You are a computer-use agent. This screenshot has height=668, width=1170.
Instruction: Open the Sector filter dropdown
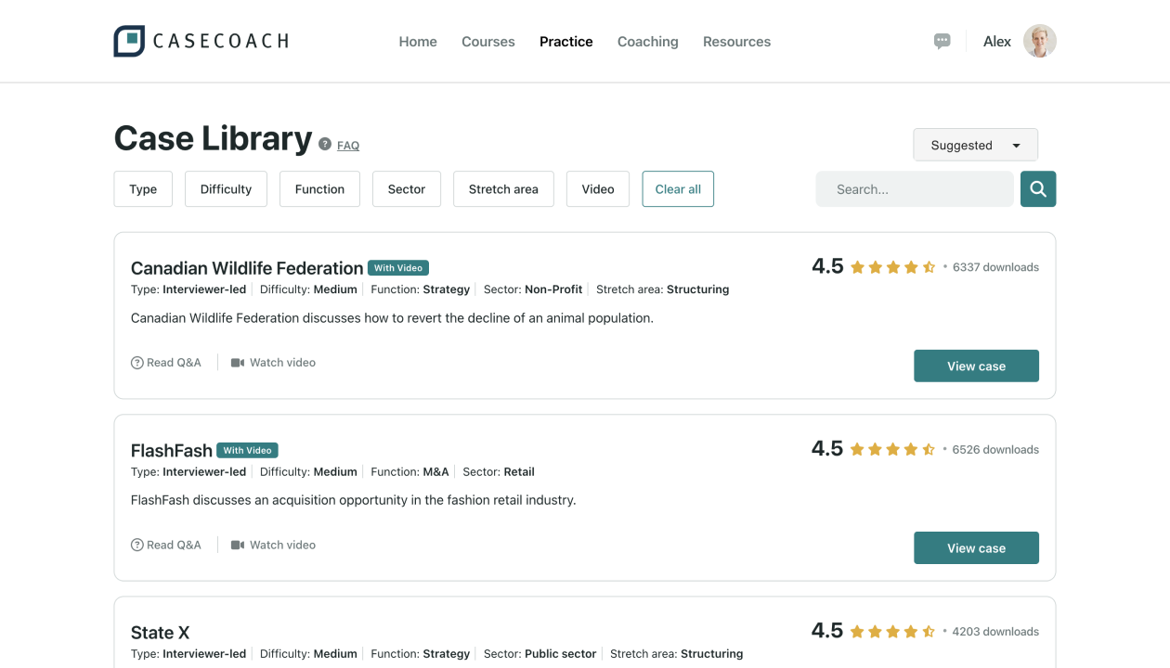406,189
